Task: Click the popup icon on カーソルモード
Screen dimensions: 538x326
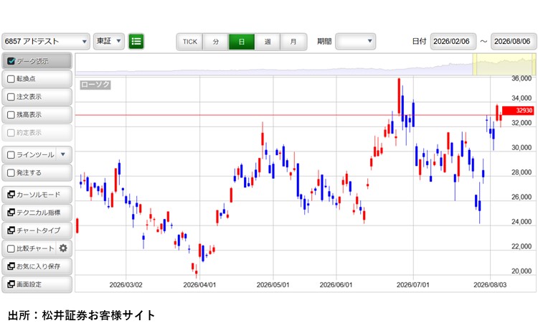Action: (x=11, y=195)
